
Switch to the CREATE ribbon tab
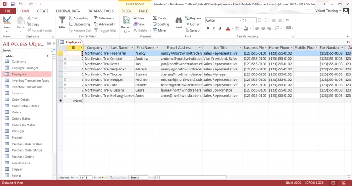coord(43,11)
